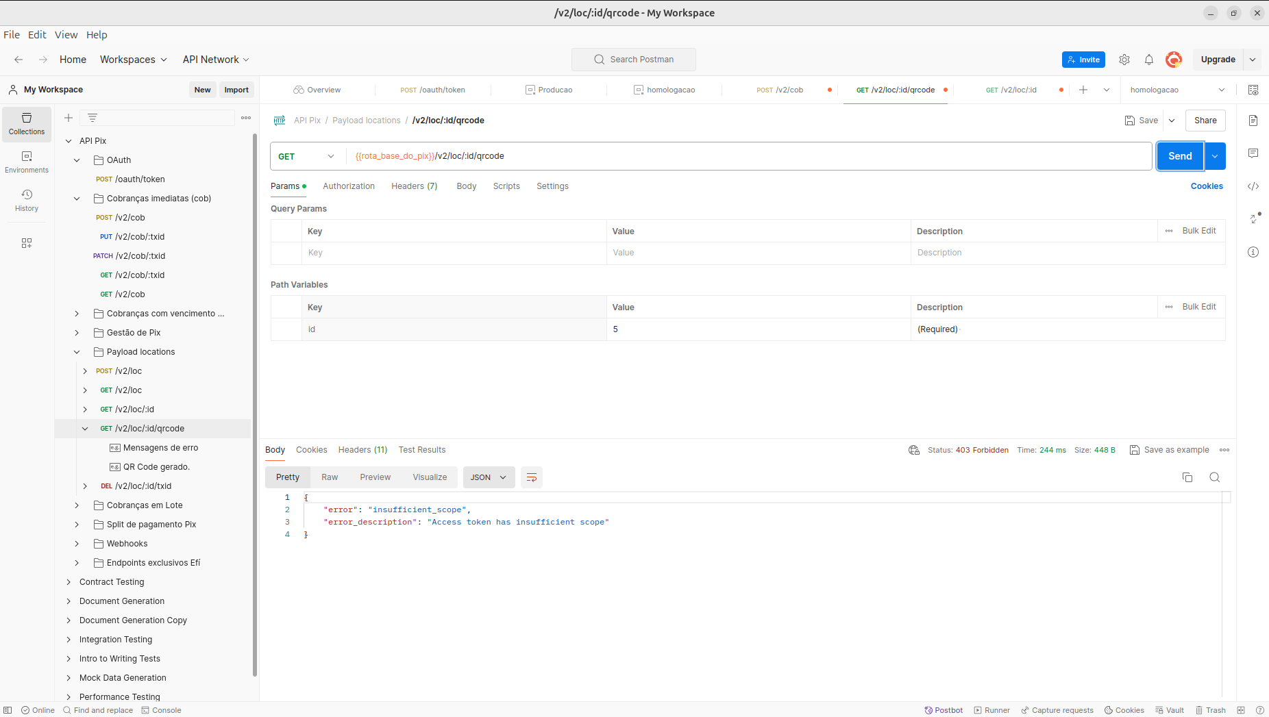Expand the Cobranças com vencimento folder
Image resolution: width=1269 pixels, height=717 pixels.
click(77, 314)
